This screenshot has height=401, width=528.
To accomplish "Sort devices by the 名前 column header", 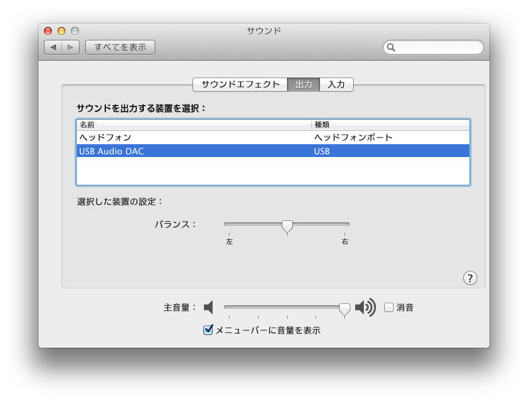I will (x=193, y=125).
